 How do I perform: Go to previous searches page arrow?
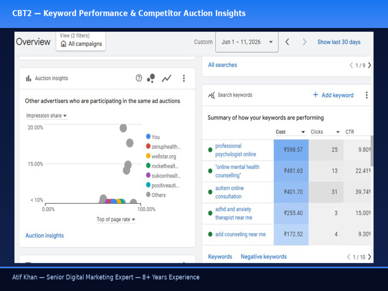click(351, 65)
